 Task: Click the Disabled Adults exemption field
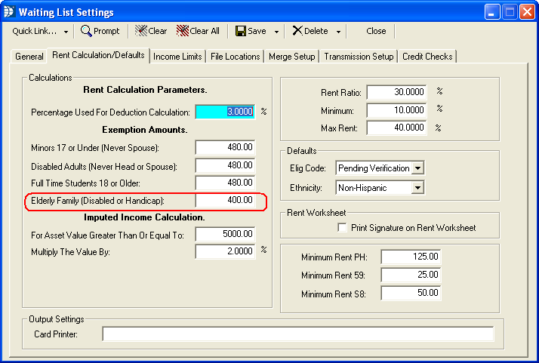coord(225,165)
